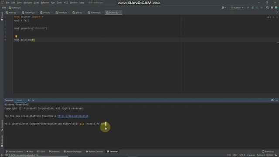The image size is (279, 157).
Task: Open Python 3.10 interpreter selector
Action: click(x=265, y=155)
